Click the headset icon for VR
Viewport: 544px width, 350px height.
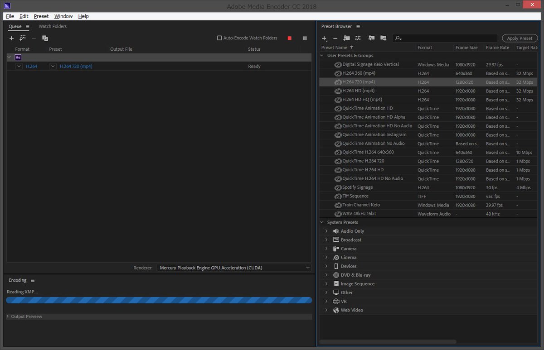336,302
